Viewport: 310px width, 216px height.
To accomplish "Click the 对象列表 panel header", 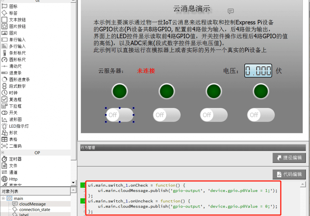I will pos(35,191).
